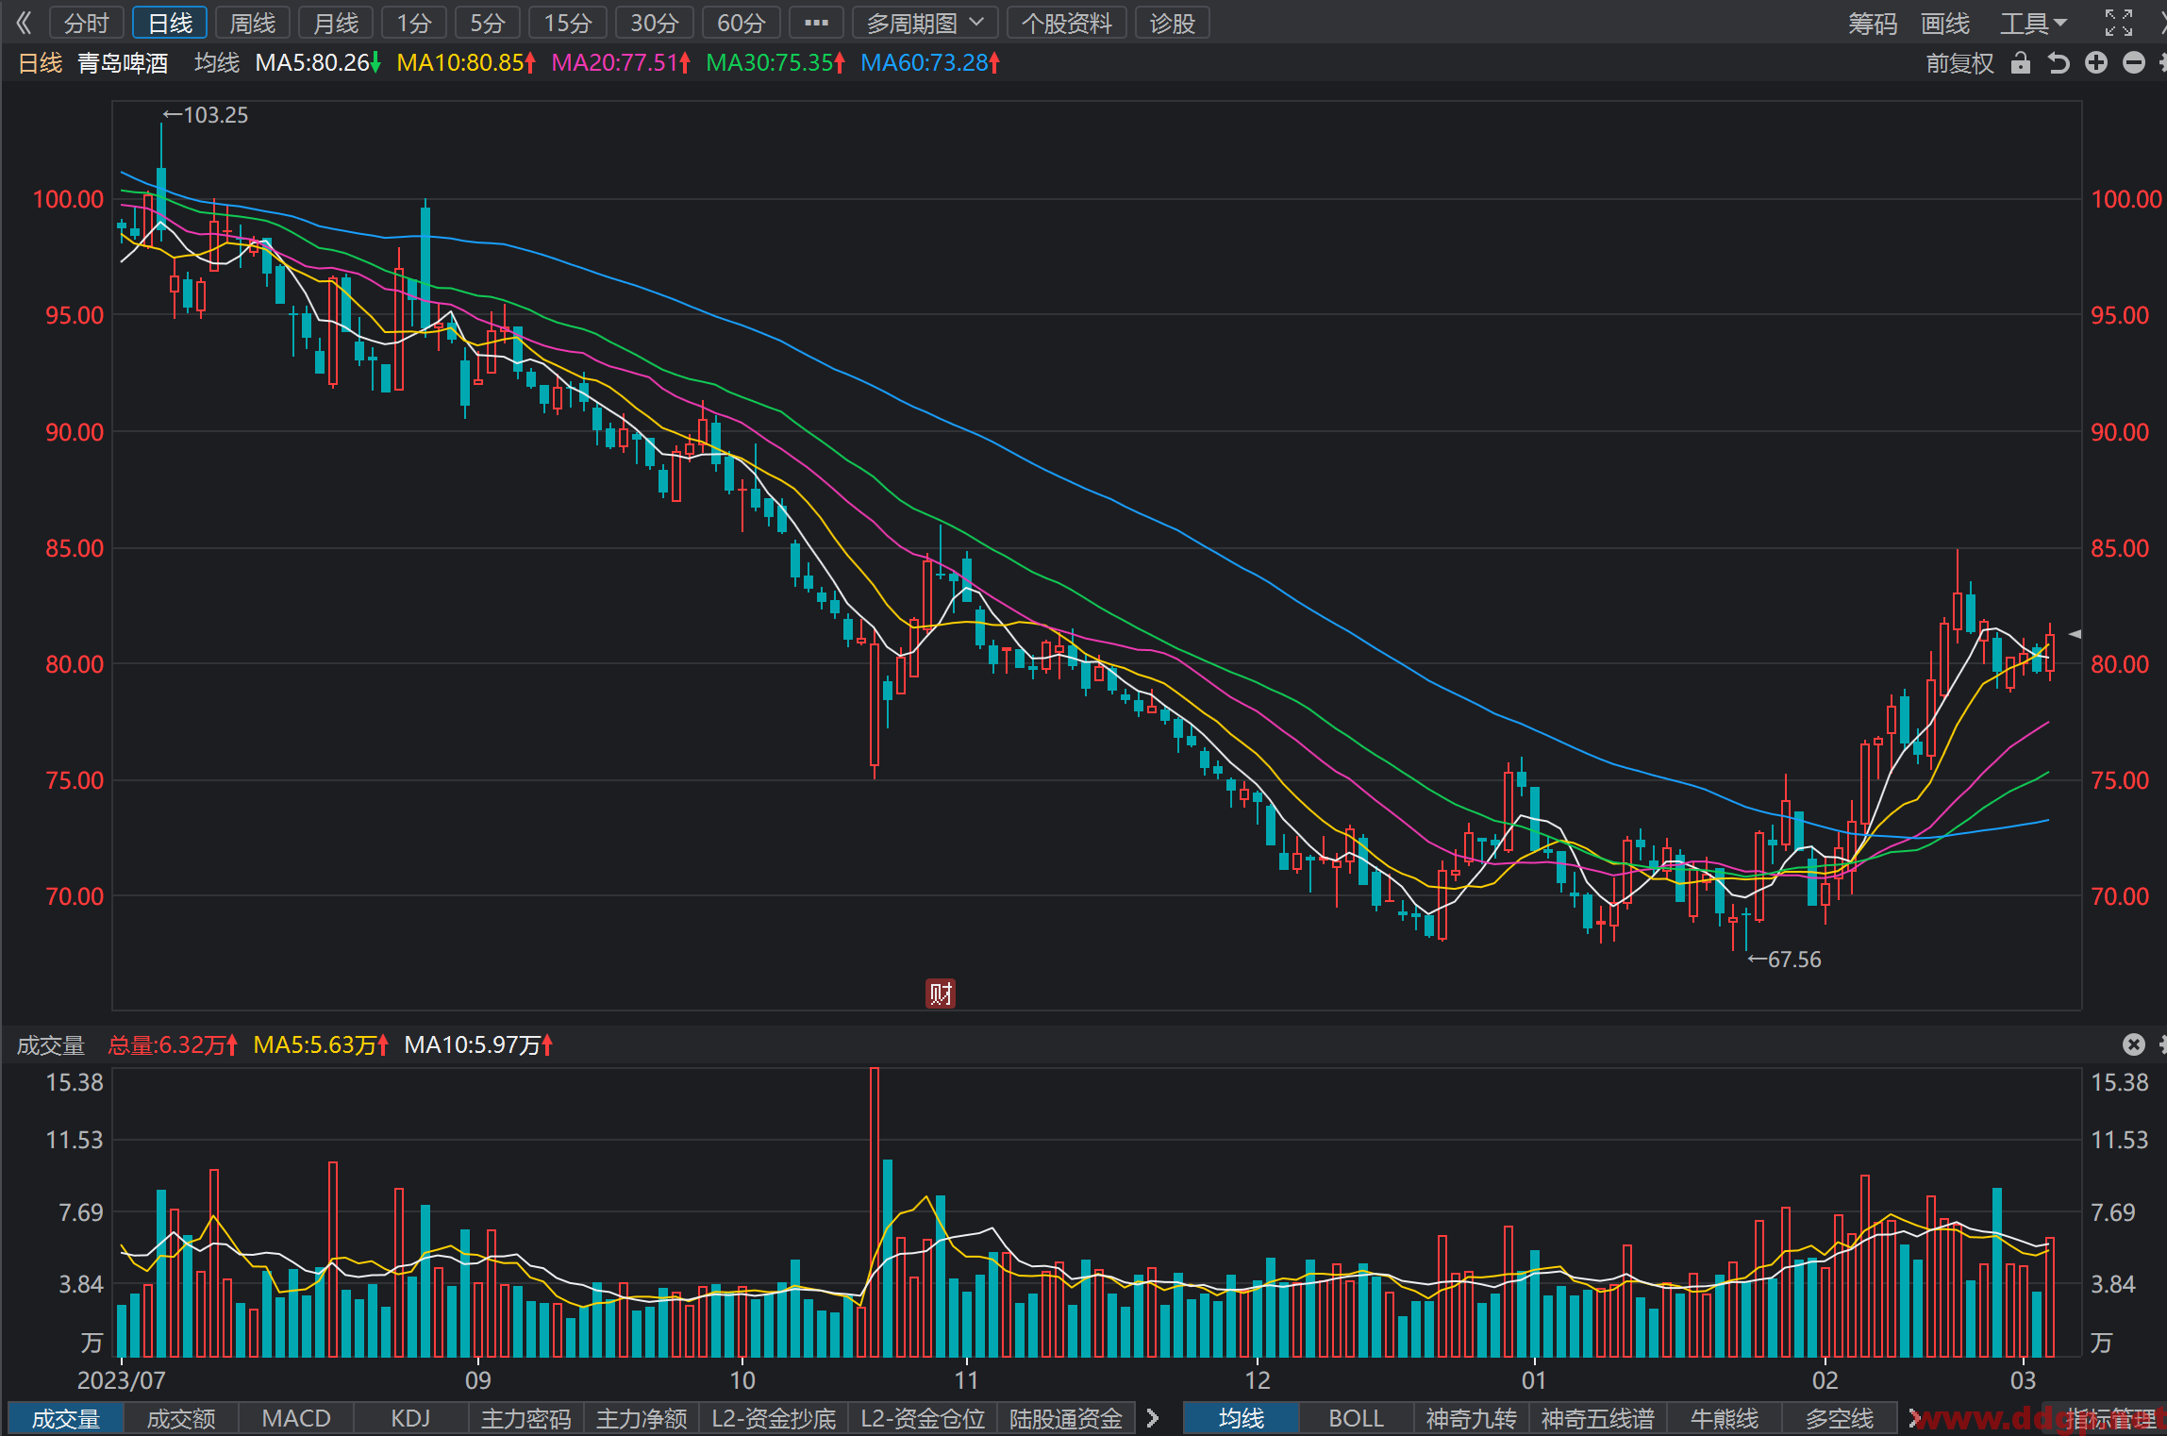This screenshot has width=2167, height=1436.
Task: Expand more sub-indicators with chevron arrow
Action: 1153,1418
